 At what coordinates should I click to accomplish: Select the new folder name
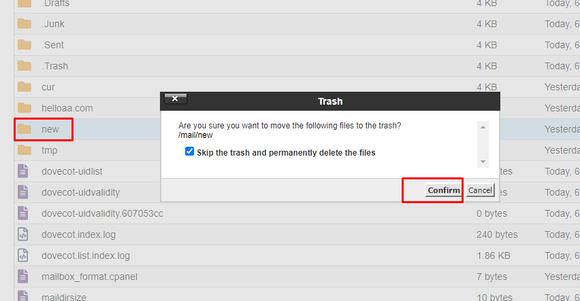coord(50,129)
